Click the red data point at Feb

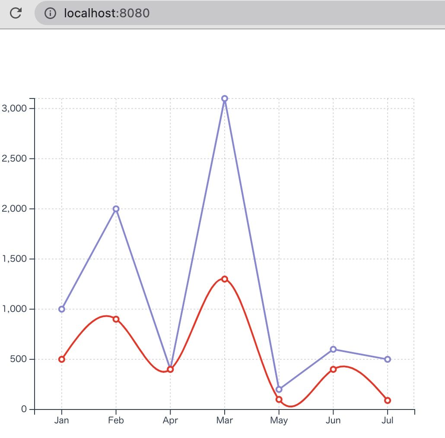coord(116,319)
